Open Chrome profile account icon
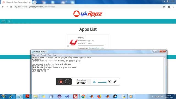176x99 pixels. point(169,7)
